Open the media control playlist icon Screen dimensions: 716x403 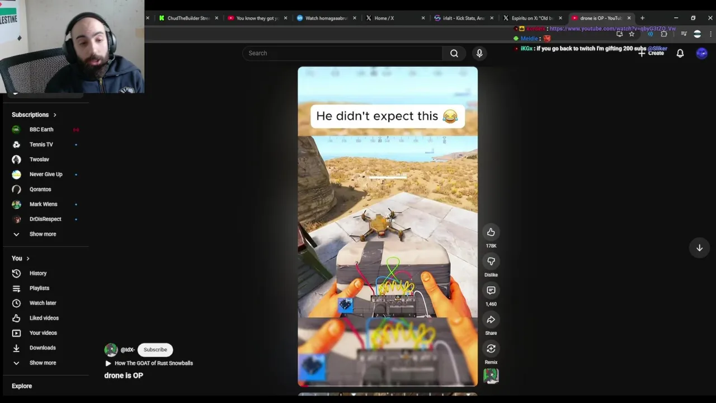684,34
